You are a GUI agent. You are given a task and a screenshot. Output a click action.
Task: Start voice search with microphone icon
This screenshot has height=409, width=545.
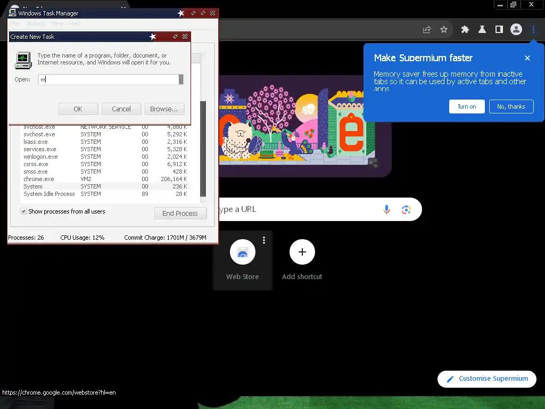point(386,209)
